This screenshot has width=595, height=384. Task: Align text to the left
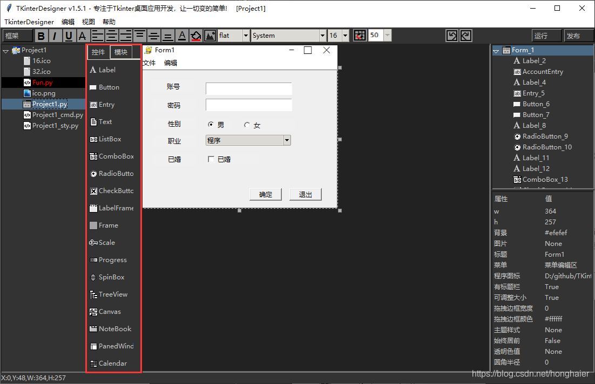tap(98, 36)
